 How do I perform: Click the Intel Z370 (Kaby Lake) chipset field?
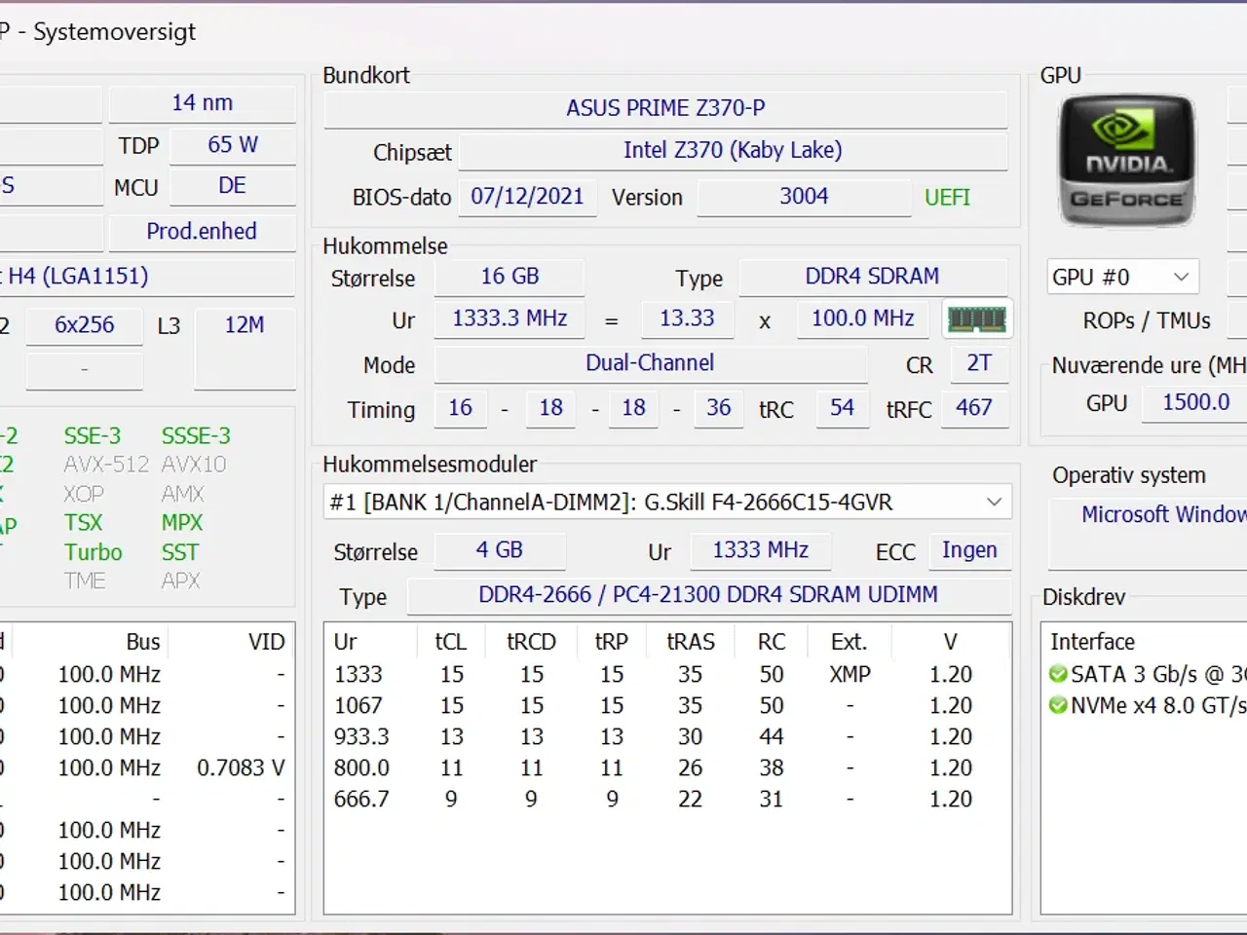click(733, 150)
